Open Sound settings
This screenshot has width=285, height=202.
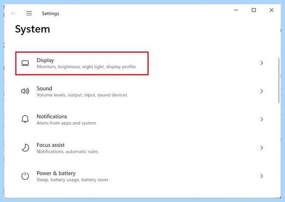click(x=142, y=92)
